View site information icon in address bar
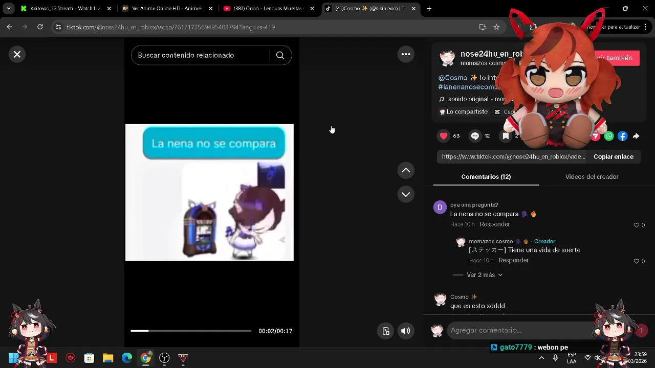 58,27
